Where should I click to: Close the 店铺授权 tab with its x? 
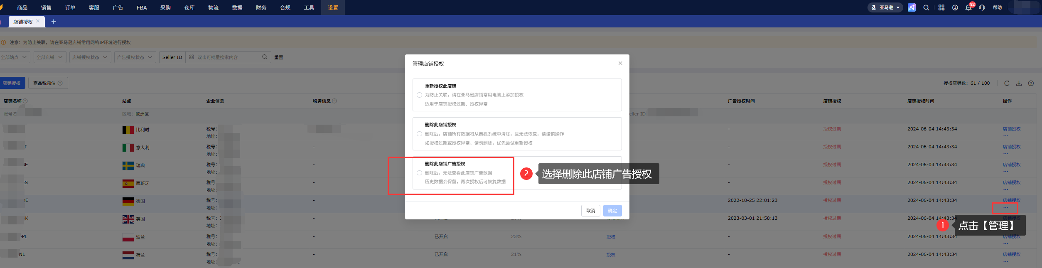[x=38, y=21]
